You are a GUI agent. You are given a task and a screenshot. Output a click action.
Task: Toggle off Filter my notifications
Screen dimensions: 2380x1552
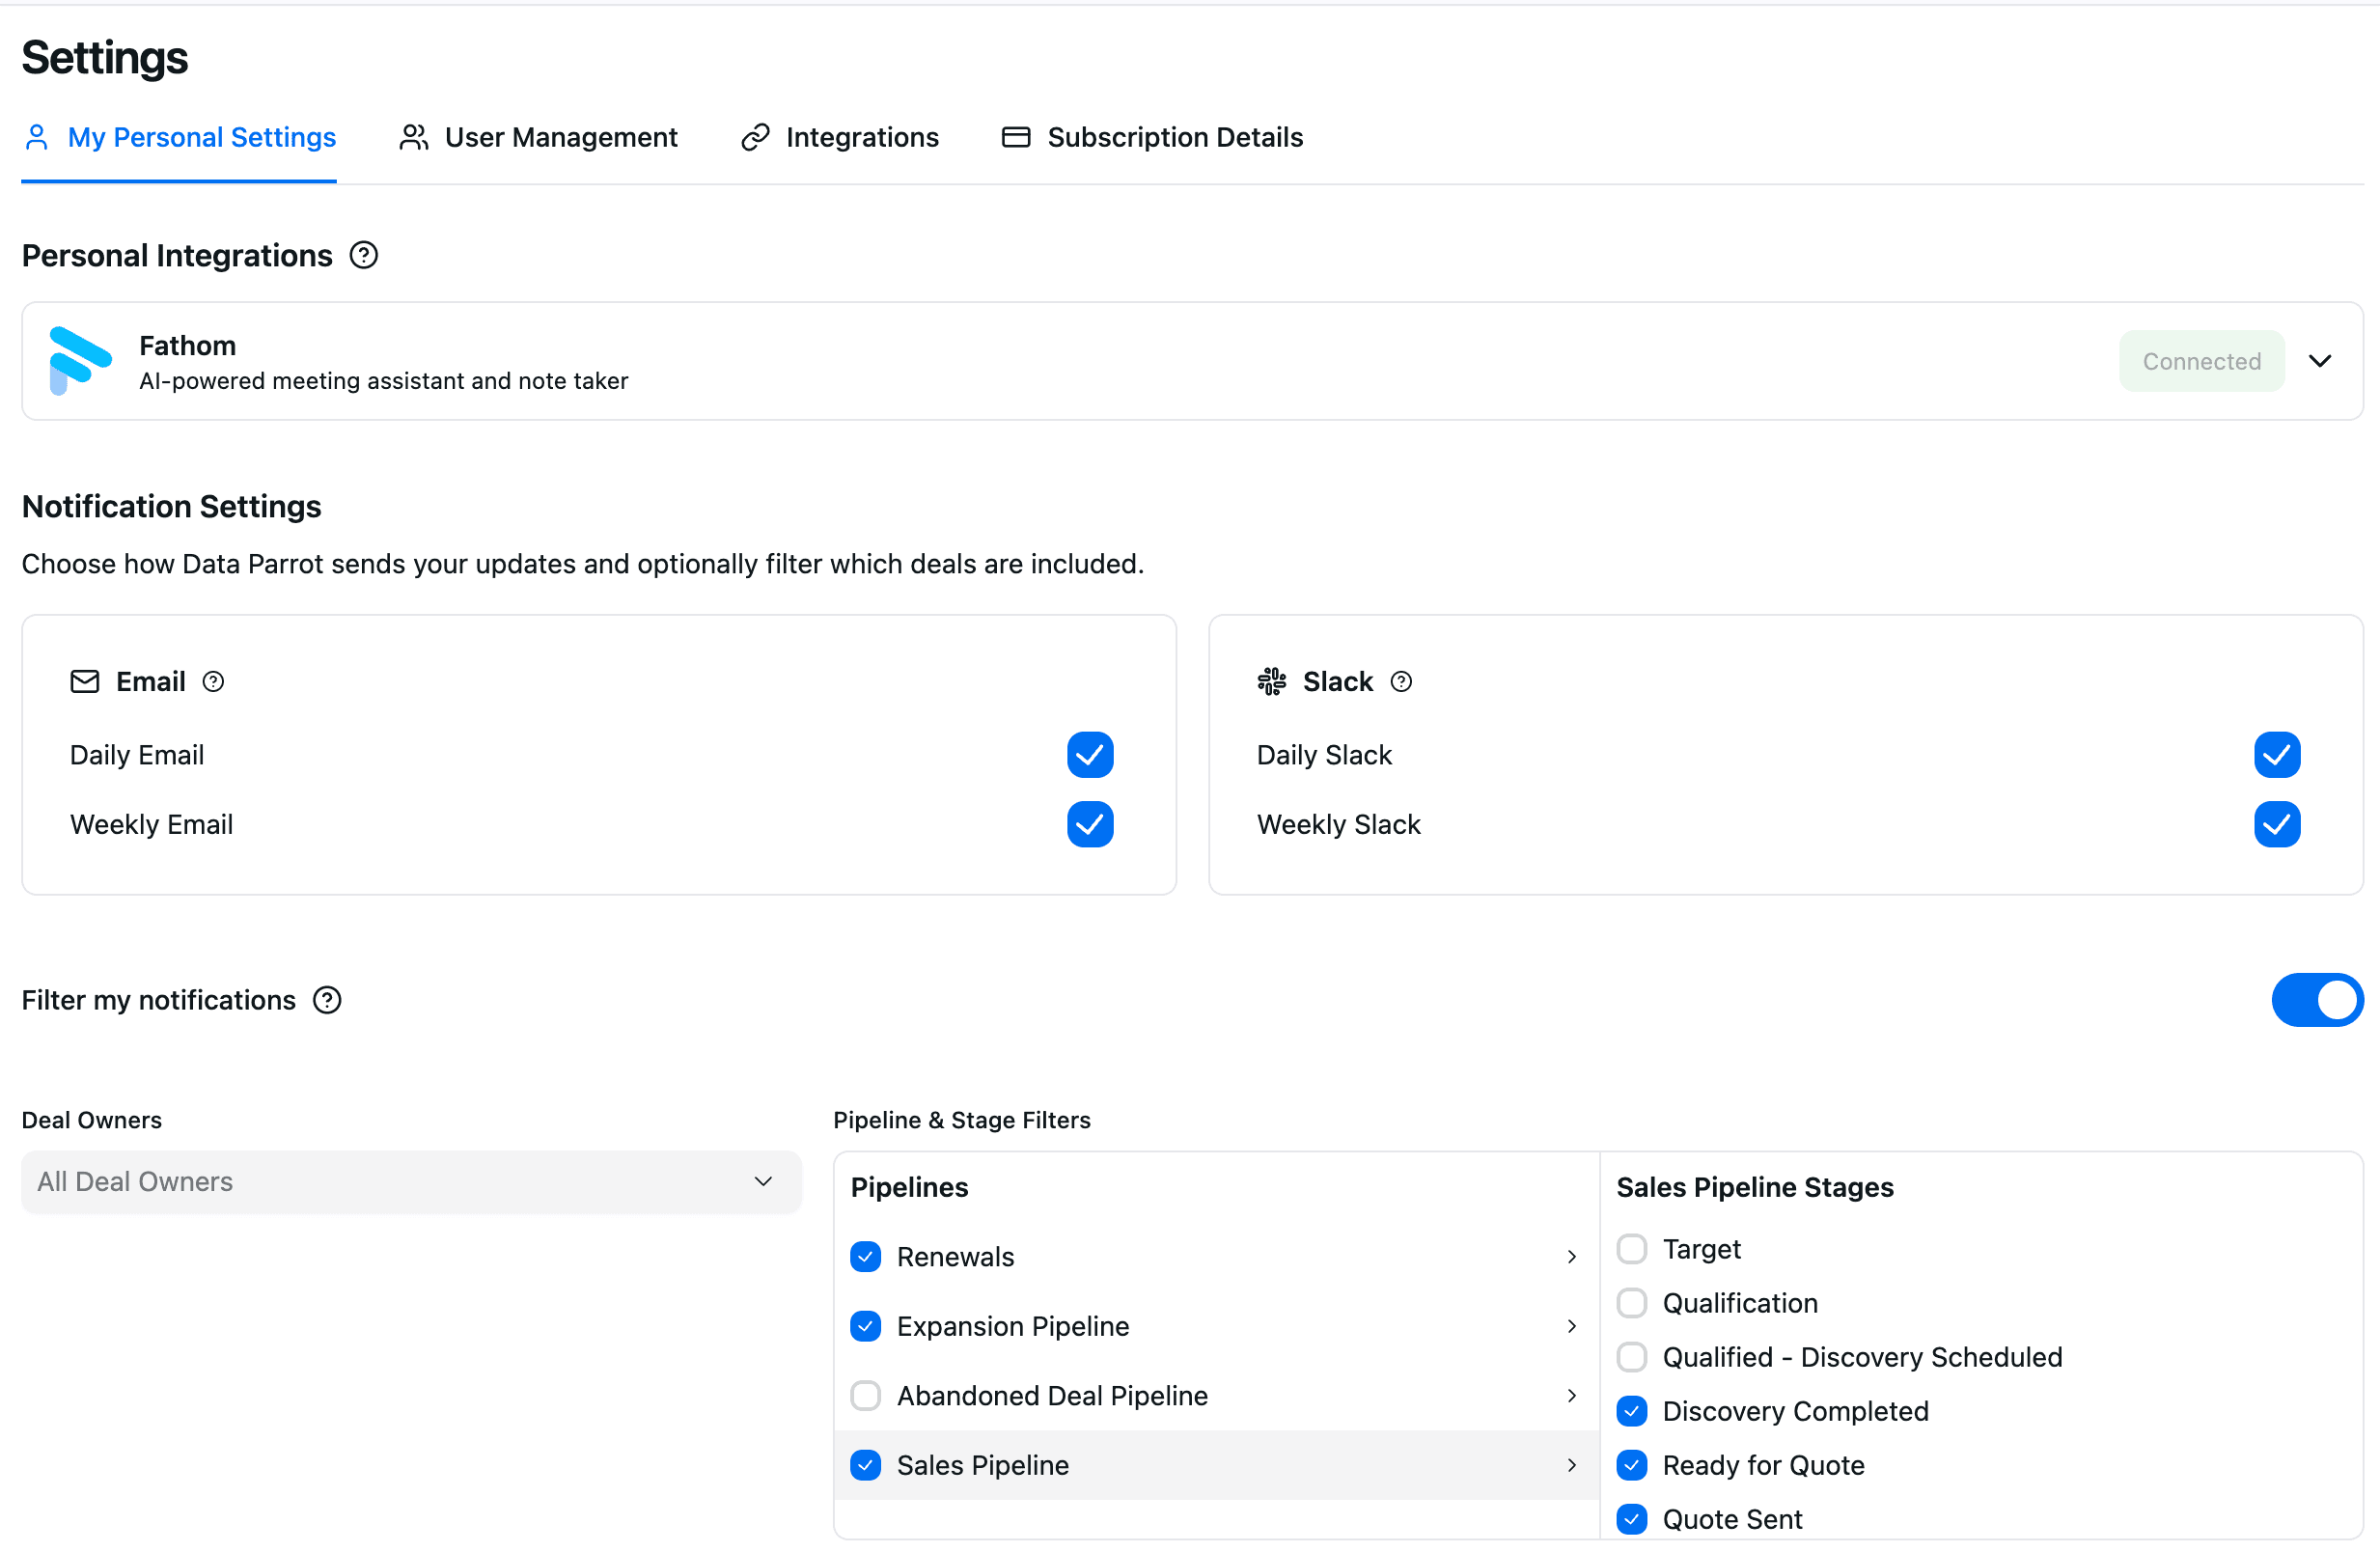click(2317, 999)
